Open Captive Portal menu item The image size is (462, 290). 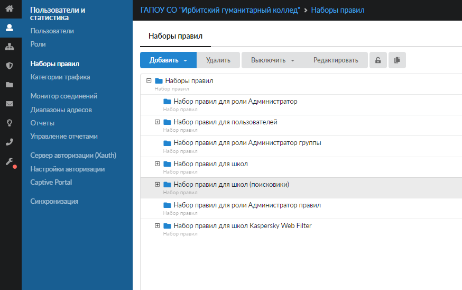tap(51, 183)
